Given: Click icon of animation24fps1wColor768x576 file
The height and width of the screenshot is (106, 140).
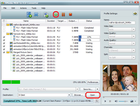Looking at the screenshot, I should coord(11,49).
